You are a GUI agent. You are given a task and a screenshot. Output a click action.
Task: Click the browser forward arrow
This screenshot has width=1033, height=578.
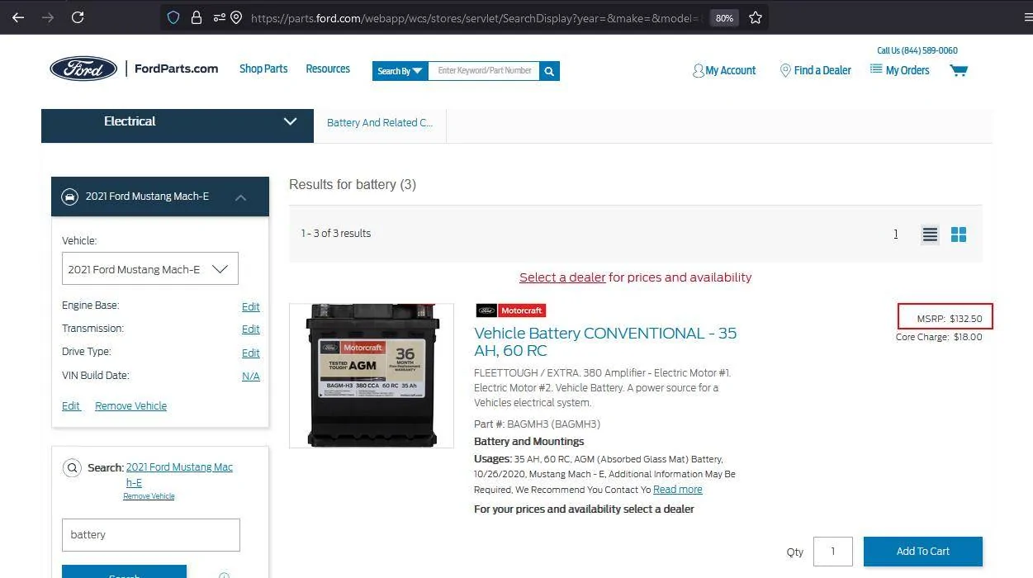(48, 17)
